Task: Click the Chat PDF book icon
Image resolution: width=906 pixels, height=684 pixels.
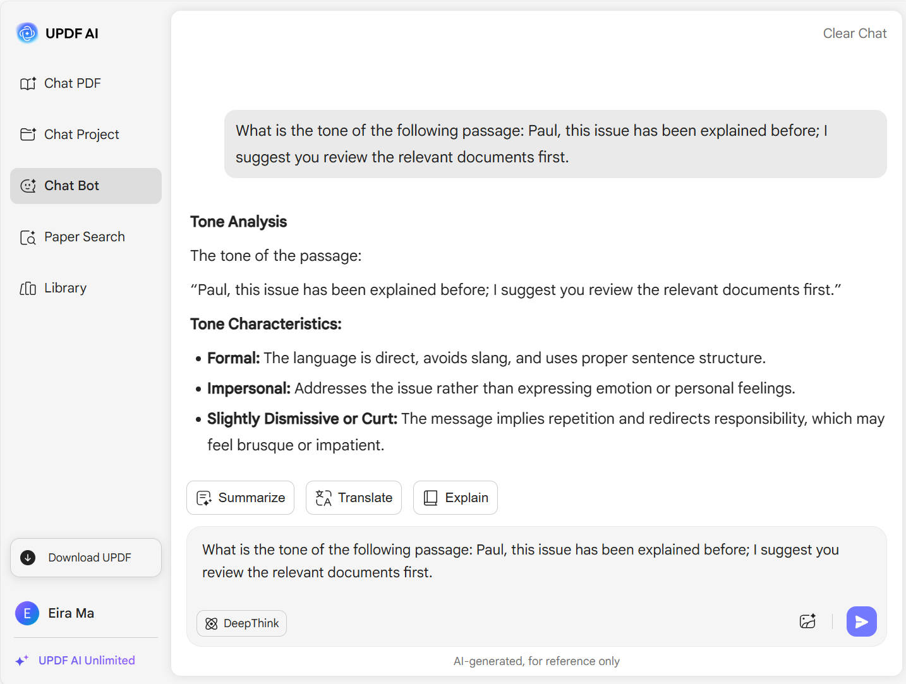Action: click(28, 83)
